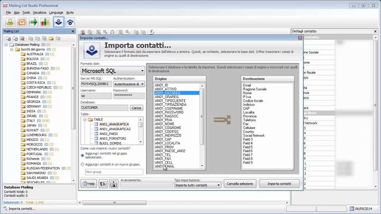The image size is (381, 214).
Task: Select Email in the Destinazione list
Action: [x=247, y=86]
